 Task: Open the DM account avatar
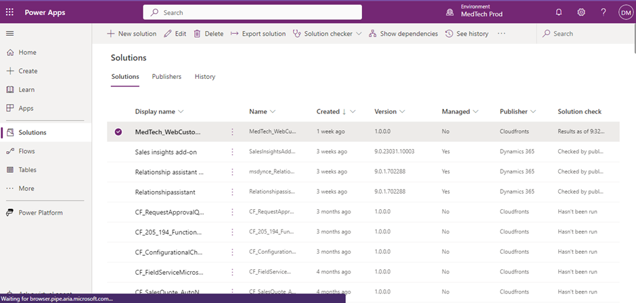(x=625, y=13)
